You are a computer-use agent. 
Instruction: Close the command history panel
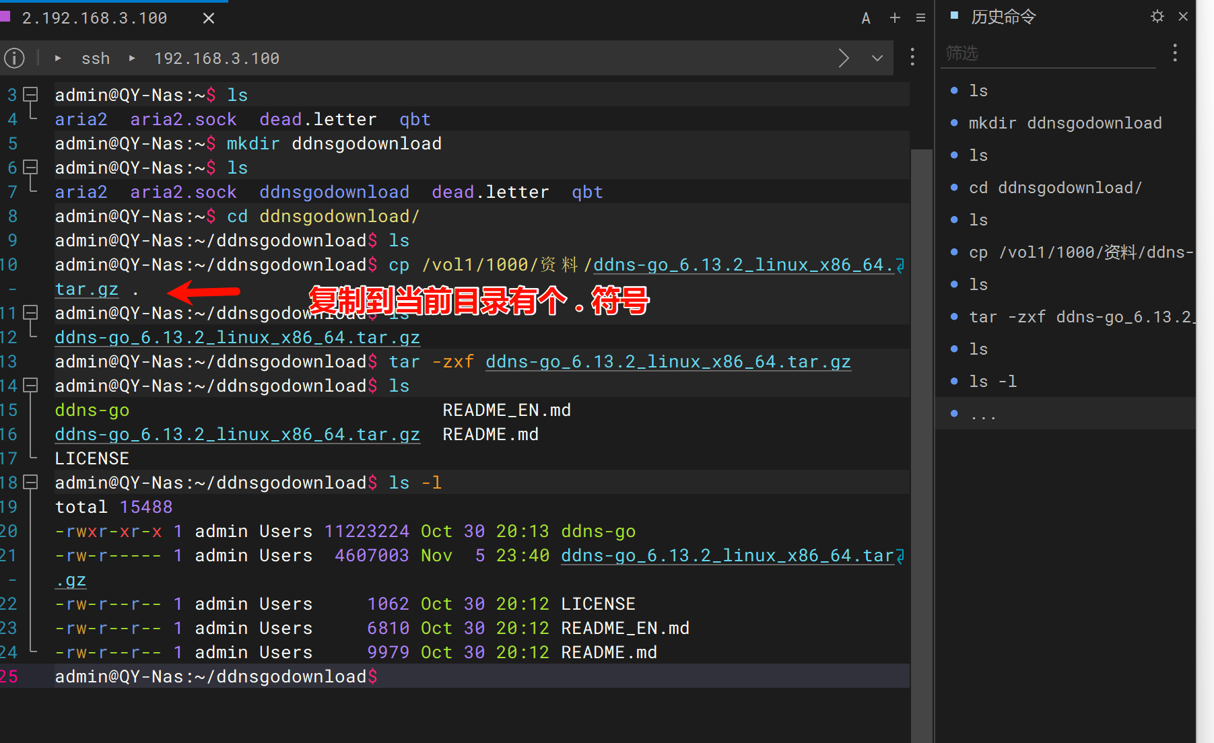(1183, 17)
